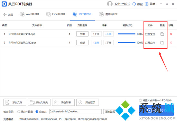Click the 移除 column header

(171, 25)
